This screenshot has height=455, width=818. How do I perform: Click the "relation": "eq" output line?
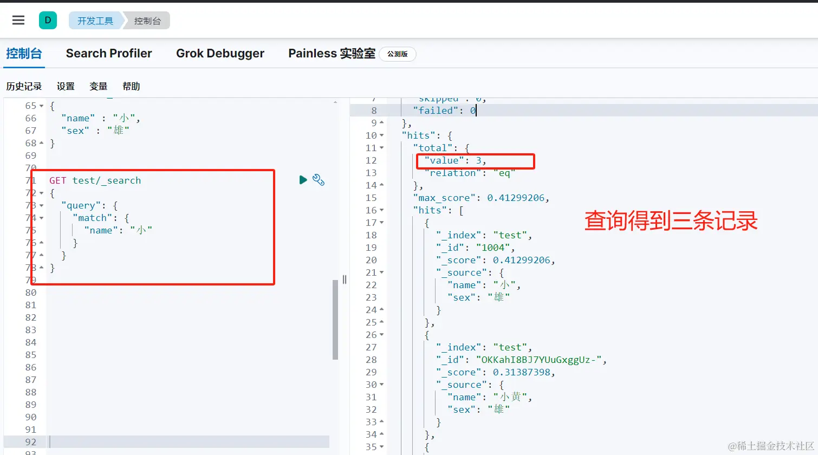click(470, 173)
